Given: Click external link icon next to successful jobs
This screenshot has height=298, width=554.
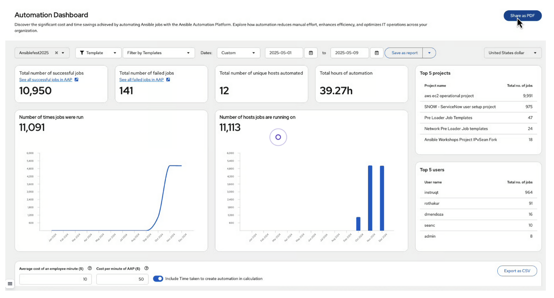Looking at the screenshot, I should [76, 80].
